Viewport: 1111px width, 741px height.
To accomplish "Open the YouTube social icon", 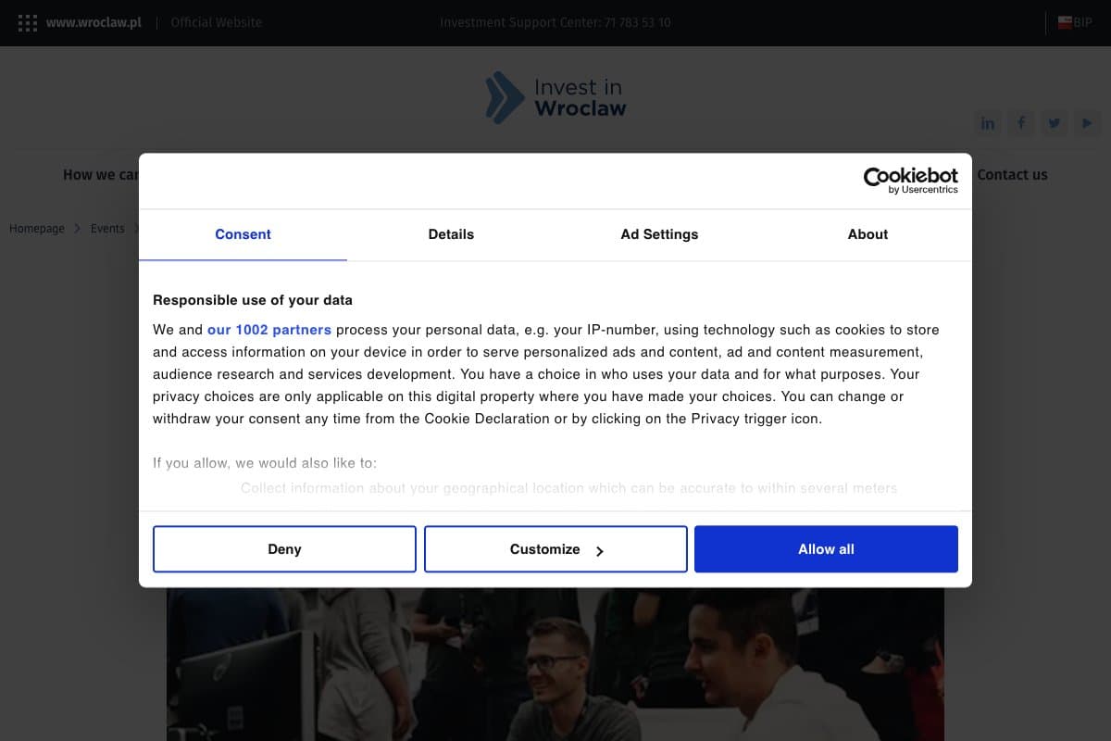I will coord(1087,123).
